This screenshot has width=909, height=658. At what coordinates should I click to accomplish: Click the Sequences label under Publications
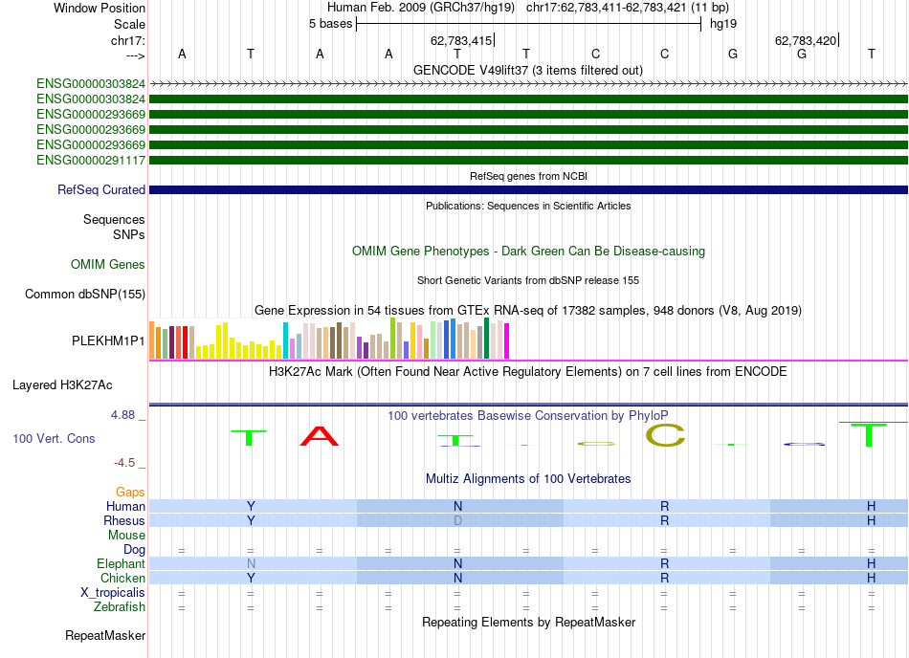(x=114, y=220)
